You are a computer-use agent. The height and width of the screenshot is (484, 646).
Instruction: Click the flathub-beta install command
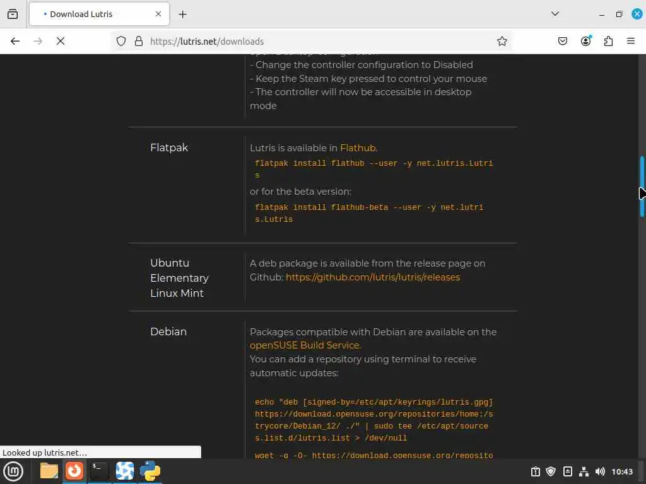coord(368,213)
